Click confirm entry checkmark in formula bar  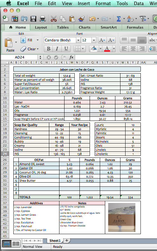click(x=56, y=57)
